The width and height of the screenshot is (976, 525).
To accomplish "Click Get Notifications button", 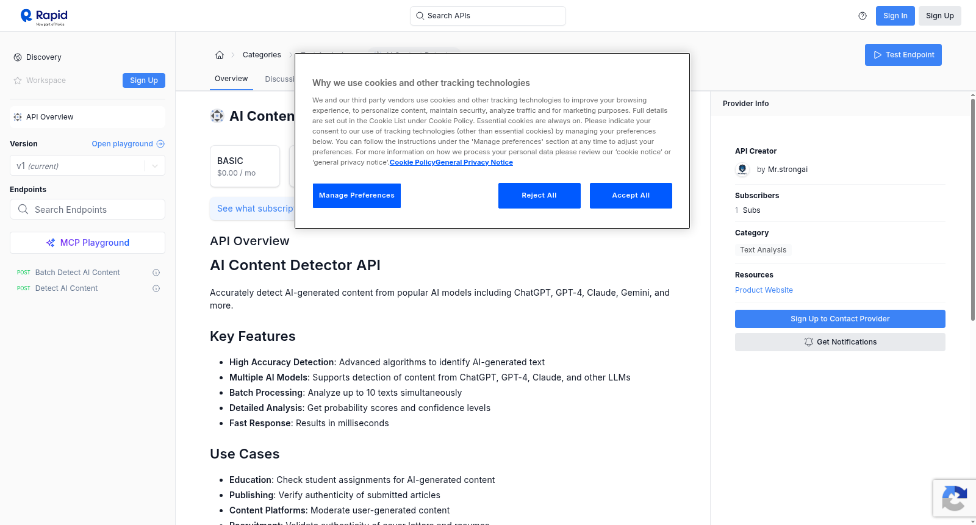I will (840, 342).
